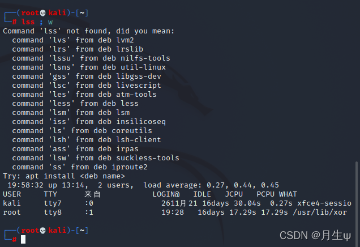Viewport: 360px width, 247px height.
Task: Click the 'Try: apt install' hint line
Action: point(64,176)
